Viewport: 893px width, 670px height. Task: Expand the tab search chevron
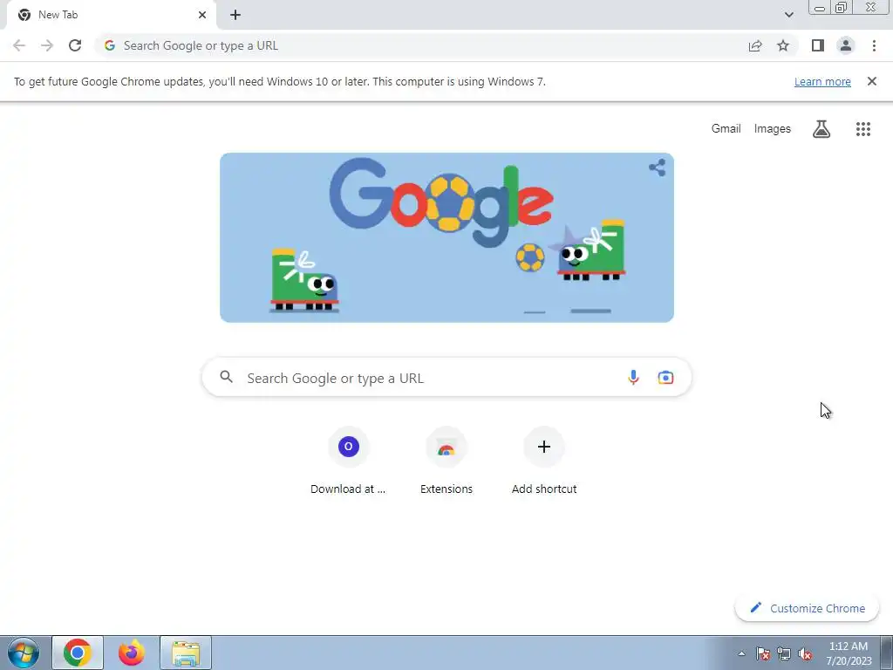tap(788, 15)
